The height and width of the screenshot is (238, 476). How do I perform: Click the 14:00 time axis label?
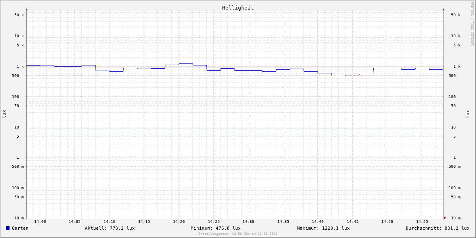tap(40, 222)
